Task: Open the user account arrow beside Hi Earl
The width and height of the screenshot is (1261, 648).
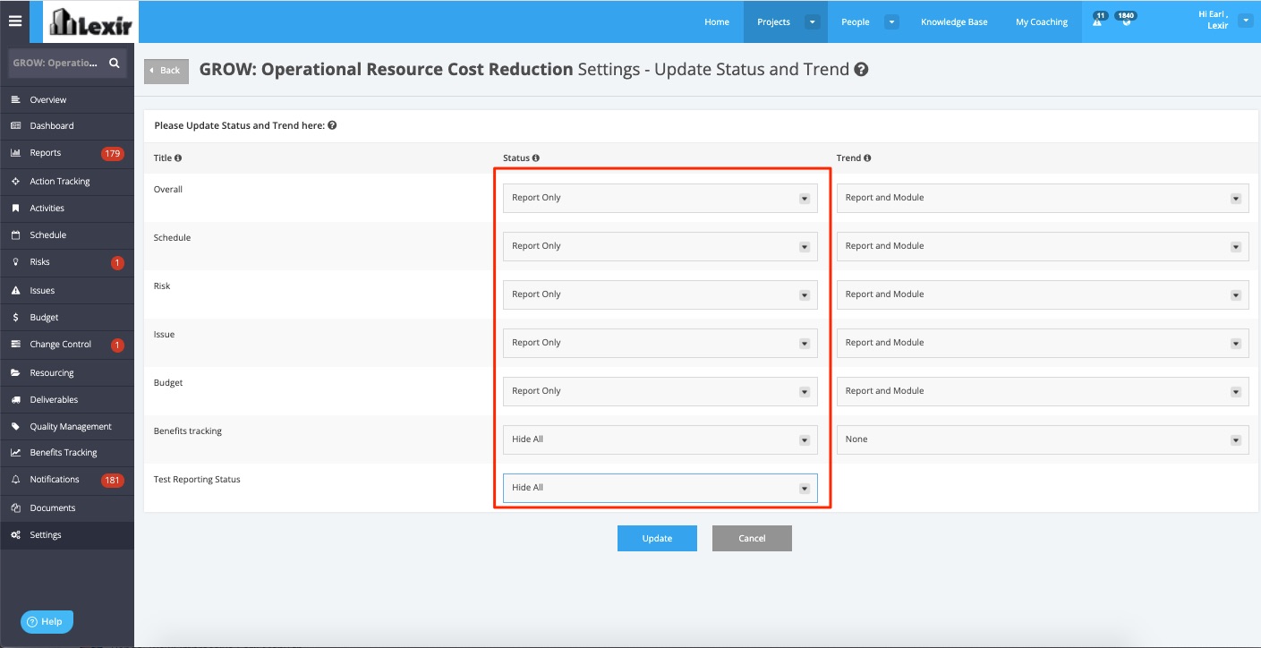Action: pos(1245,21)
